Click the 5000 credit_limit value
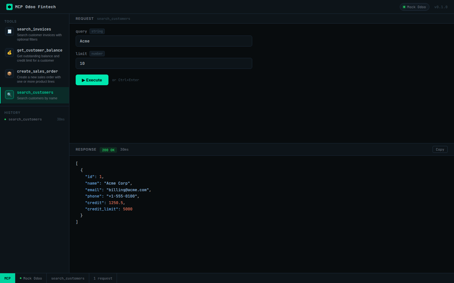Image resolution: width=454 pixels, height=283 pixels. 128,209
